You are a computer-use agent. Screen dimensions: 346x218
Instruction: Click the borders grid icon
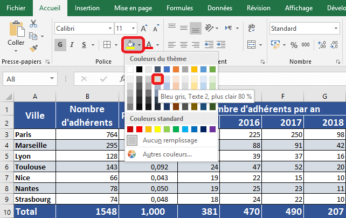(107, 45)
